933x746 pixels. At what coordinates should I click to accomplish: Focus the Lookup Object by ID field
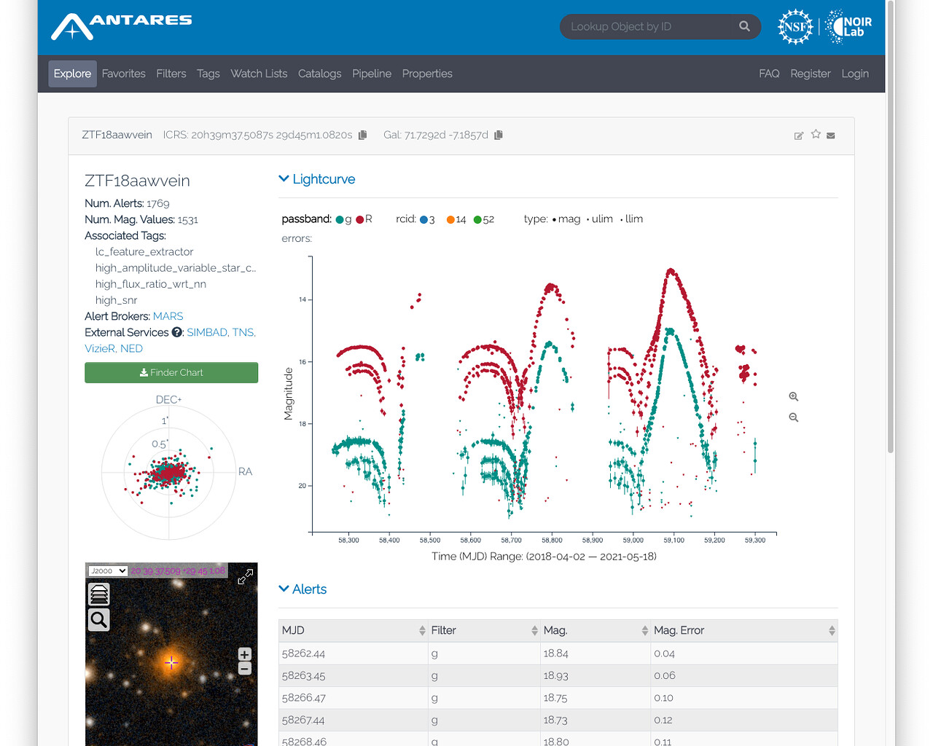click(x=649, y=26)
